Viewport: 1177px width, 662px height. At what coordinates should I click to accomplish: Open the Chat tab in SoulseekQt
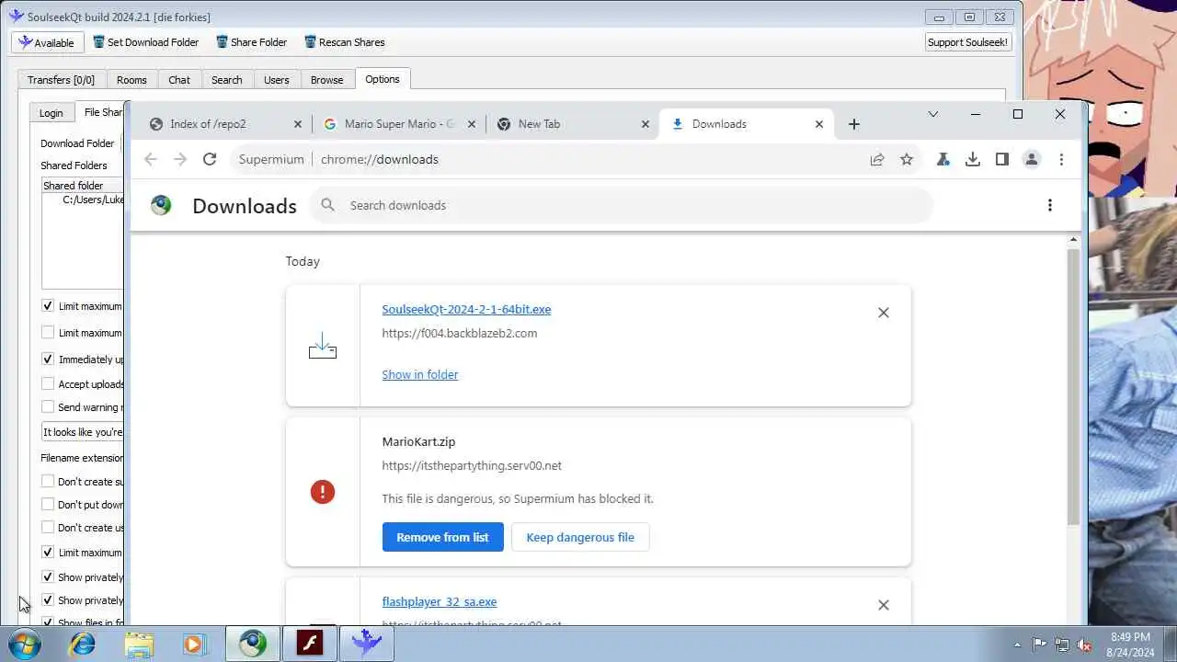[179, 80]
